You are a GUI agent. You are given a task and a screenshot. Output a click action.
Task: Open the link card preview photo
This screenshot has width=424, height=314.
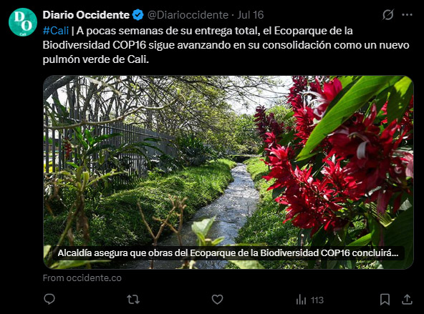click(x=228, y=172)
